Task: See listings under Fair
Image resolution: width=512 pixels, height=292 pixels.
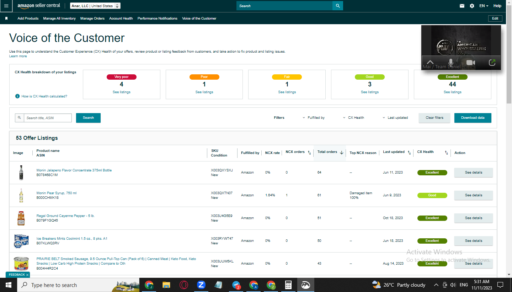Action: pyautogui.click(x=287, y=92)
